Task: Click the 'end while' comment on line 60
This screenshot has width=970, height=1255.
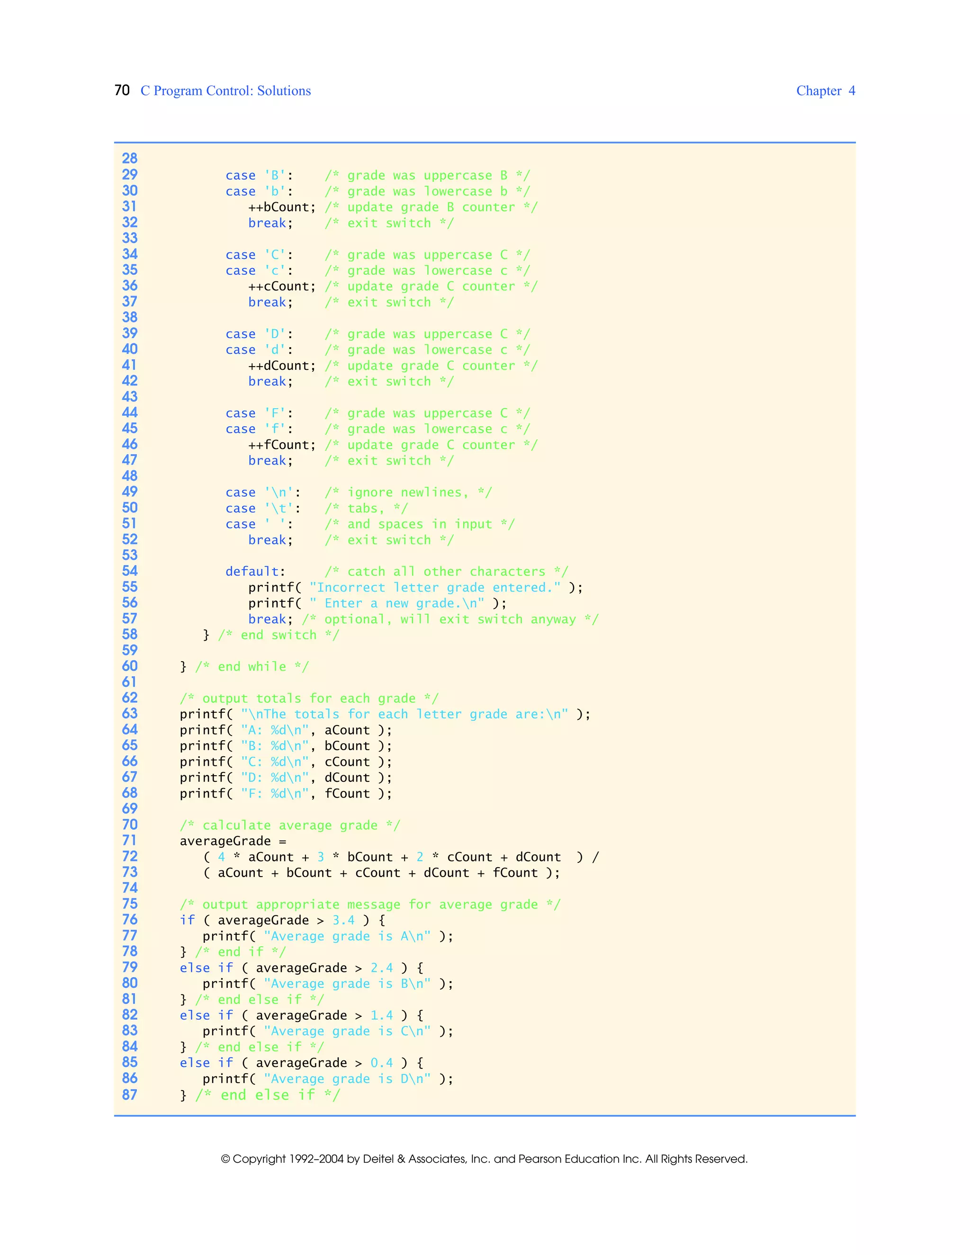Action: 251,667
